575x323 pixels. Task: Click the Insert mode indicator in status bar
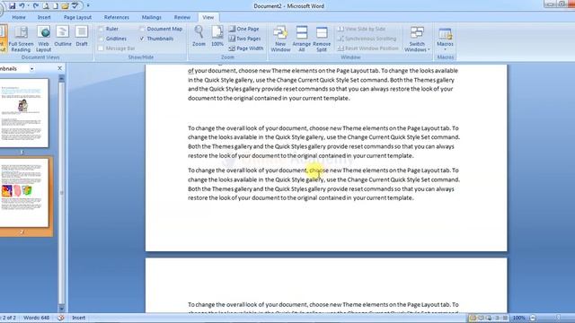(x=78, y=318)
